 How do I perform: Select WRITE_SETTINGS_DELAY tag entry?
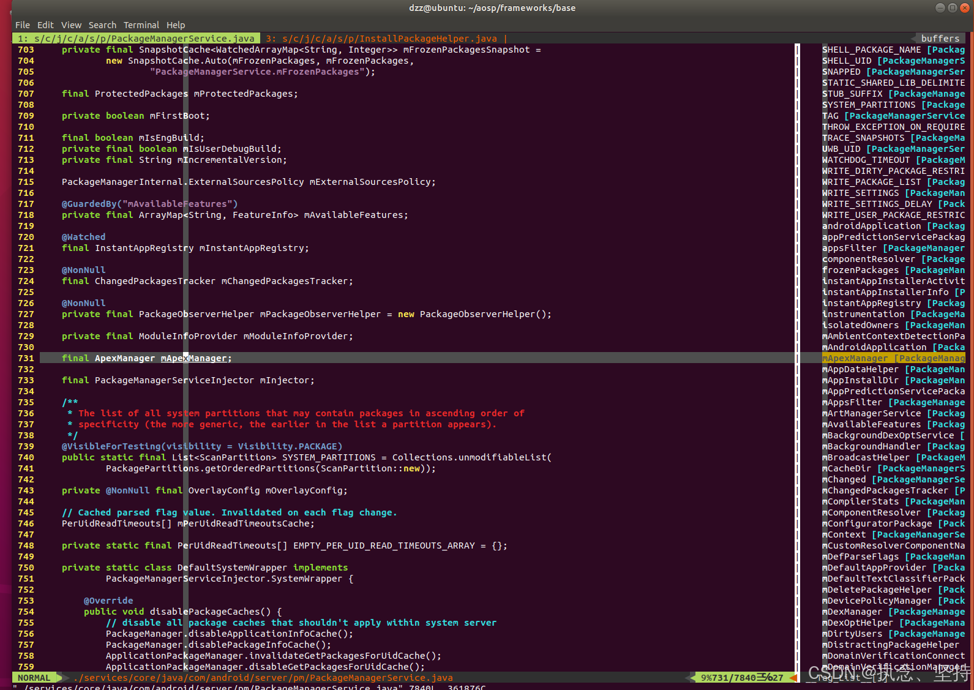[893, 204]
